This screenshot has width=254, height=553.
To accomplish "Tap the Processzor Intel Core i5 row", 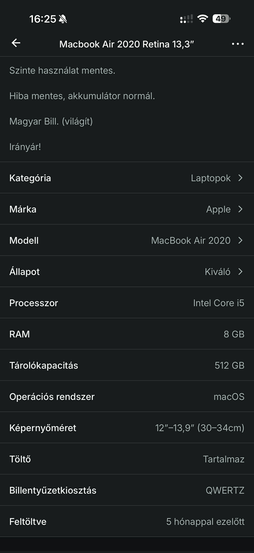I will point(127,303).
